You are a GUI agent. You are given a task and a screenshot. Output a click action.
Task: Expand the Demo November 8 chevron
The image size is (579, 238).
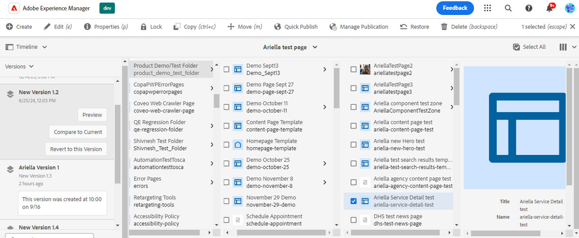tap(325, 182)
